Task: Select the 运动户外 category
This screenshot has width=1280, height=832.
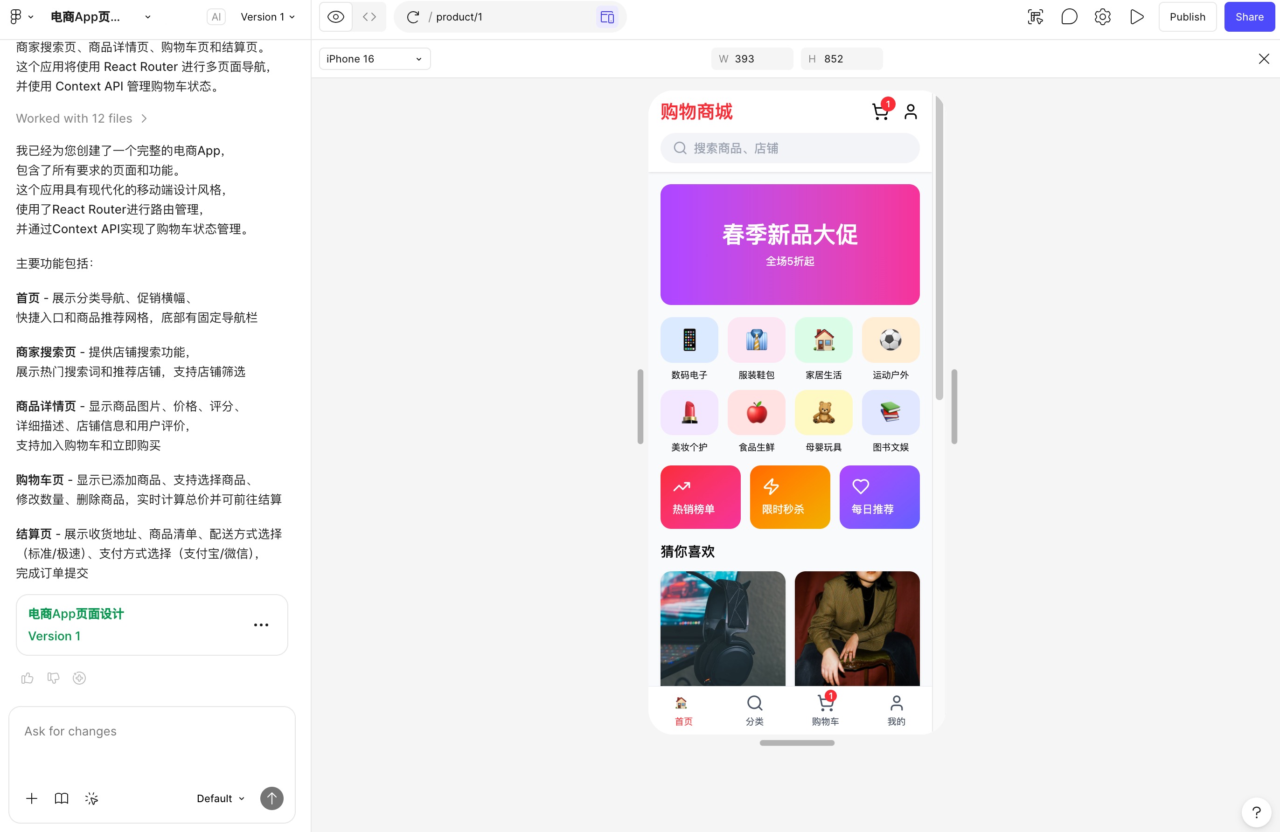Action: point(890,349)
